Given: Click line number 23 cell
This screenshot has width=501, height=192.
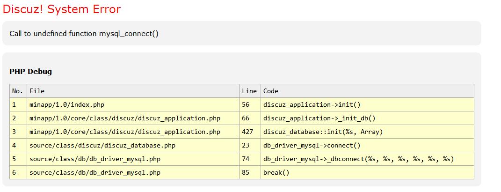Looking at the screenshot, I should click(x=250, y=145).
